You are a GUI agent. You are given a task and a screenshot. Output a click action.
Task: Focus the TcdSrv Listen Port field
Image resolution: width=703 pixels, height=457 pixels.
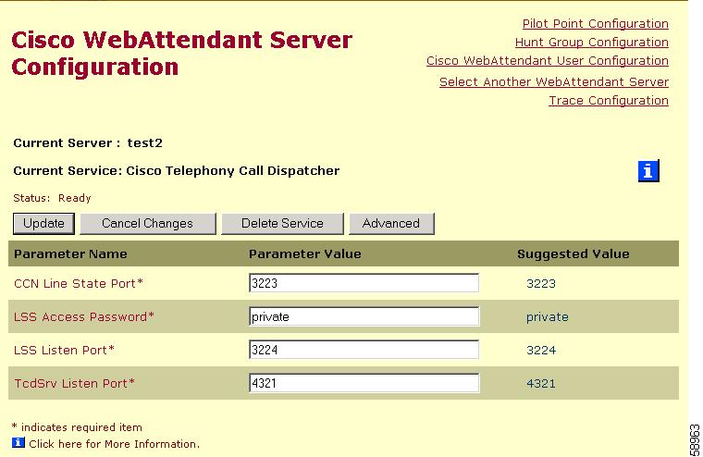point(364,383)
